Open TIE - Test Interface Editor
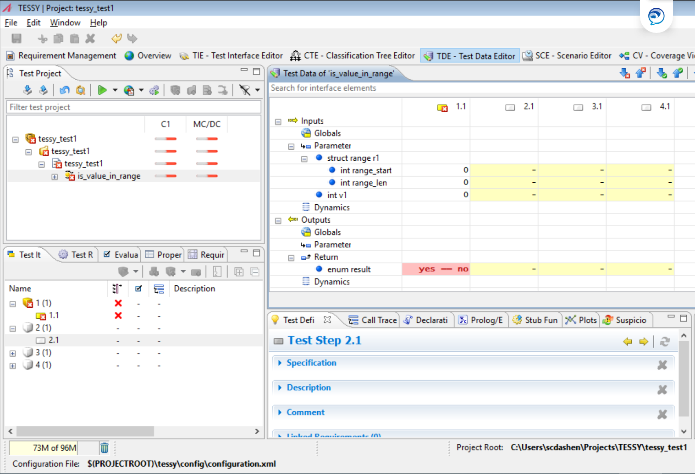Viewport: 695px width, 474px height. tap(231, 55)
